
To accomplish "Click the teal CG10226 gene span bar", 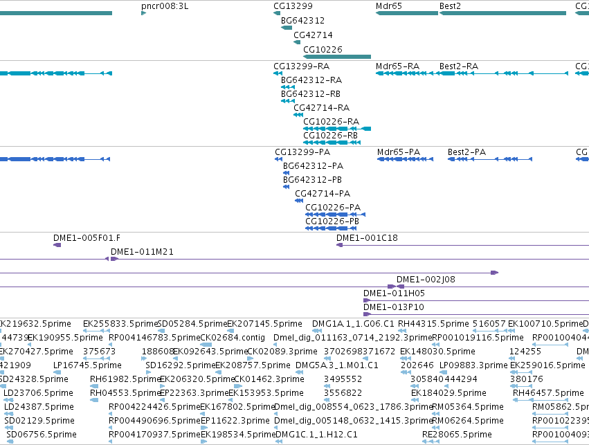I will (337, 57).
